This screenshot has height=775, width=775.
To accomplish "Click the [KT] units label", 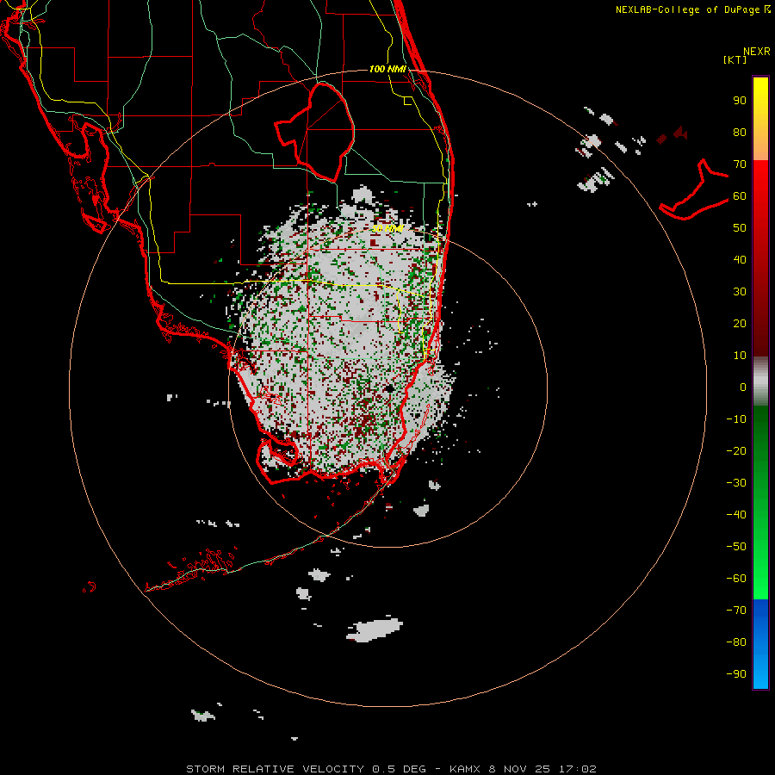I will coord(735,59).
